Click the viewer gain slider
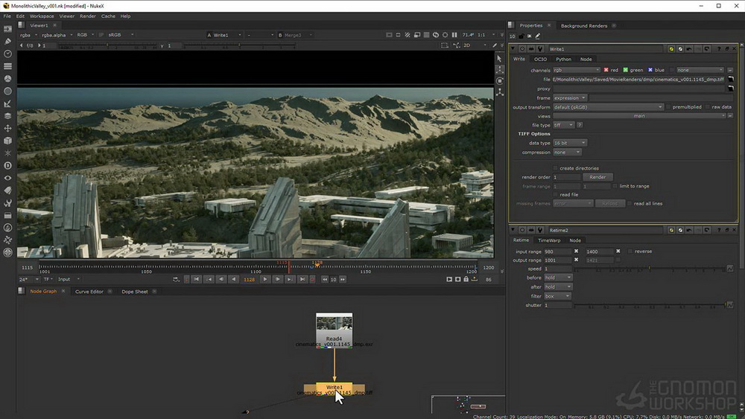The width and height of the screenshot is (745, 419). [x=107, y=46]
